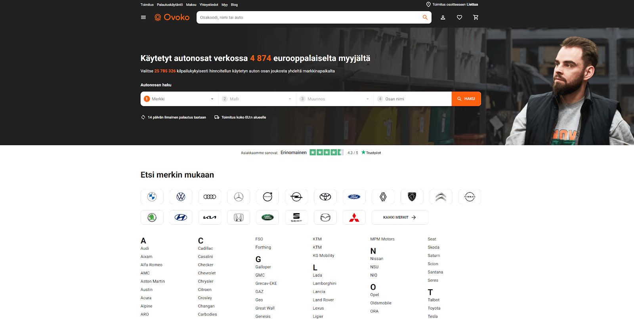The height and width of the screenshot is (319, 634).
Task: Open Maksu in top menu
Action: click(x=191, y=5)
